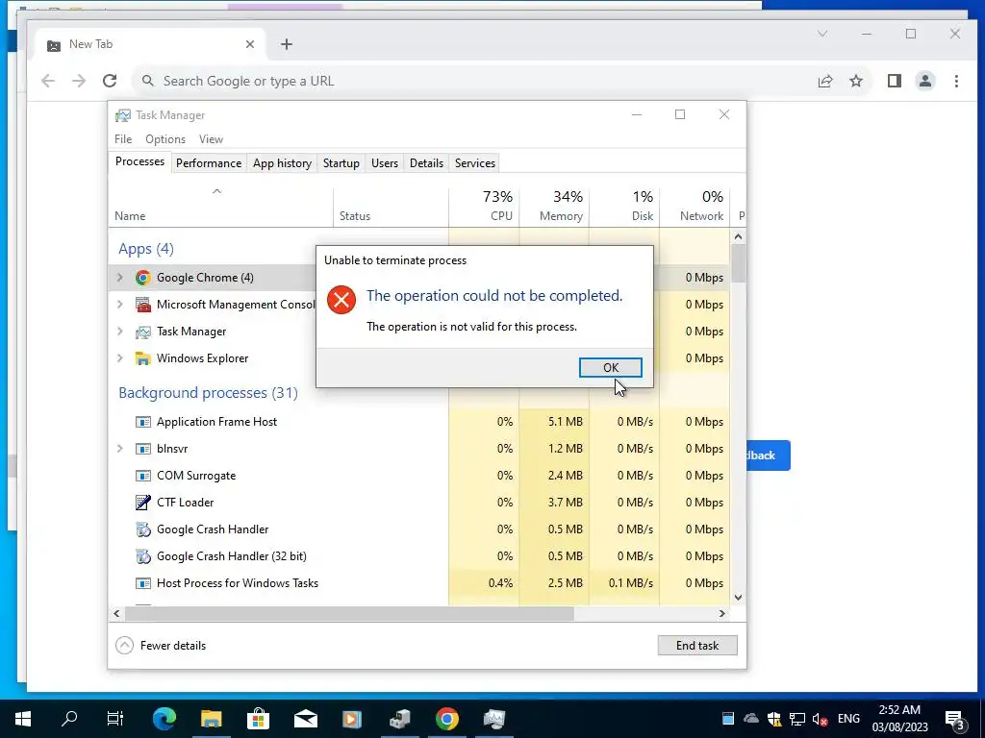Open the Options menu in Task Manager
This screenshot has height=738, width=985.
[165, 139]
